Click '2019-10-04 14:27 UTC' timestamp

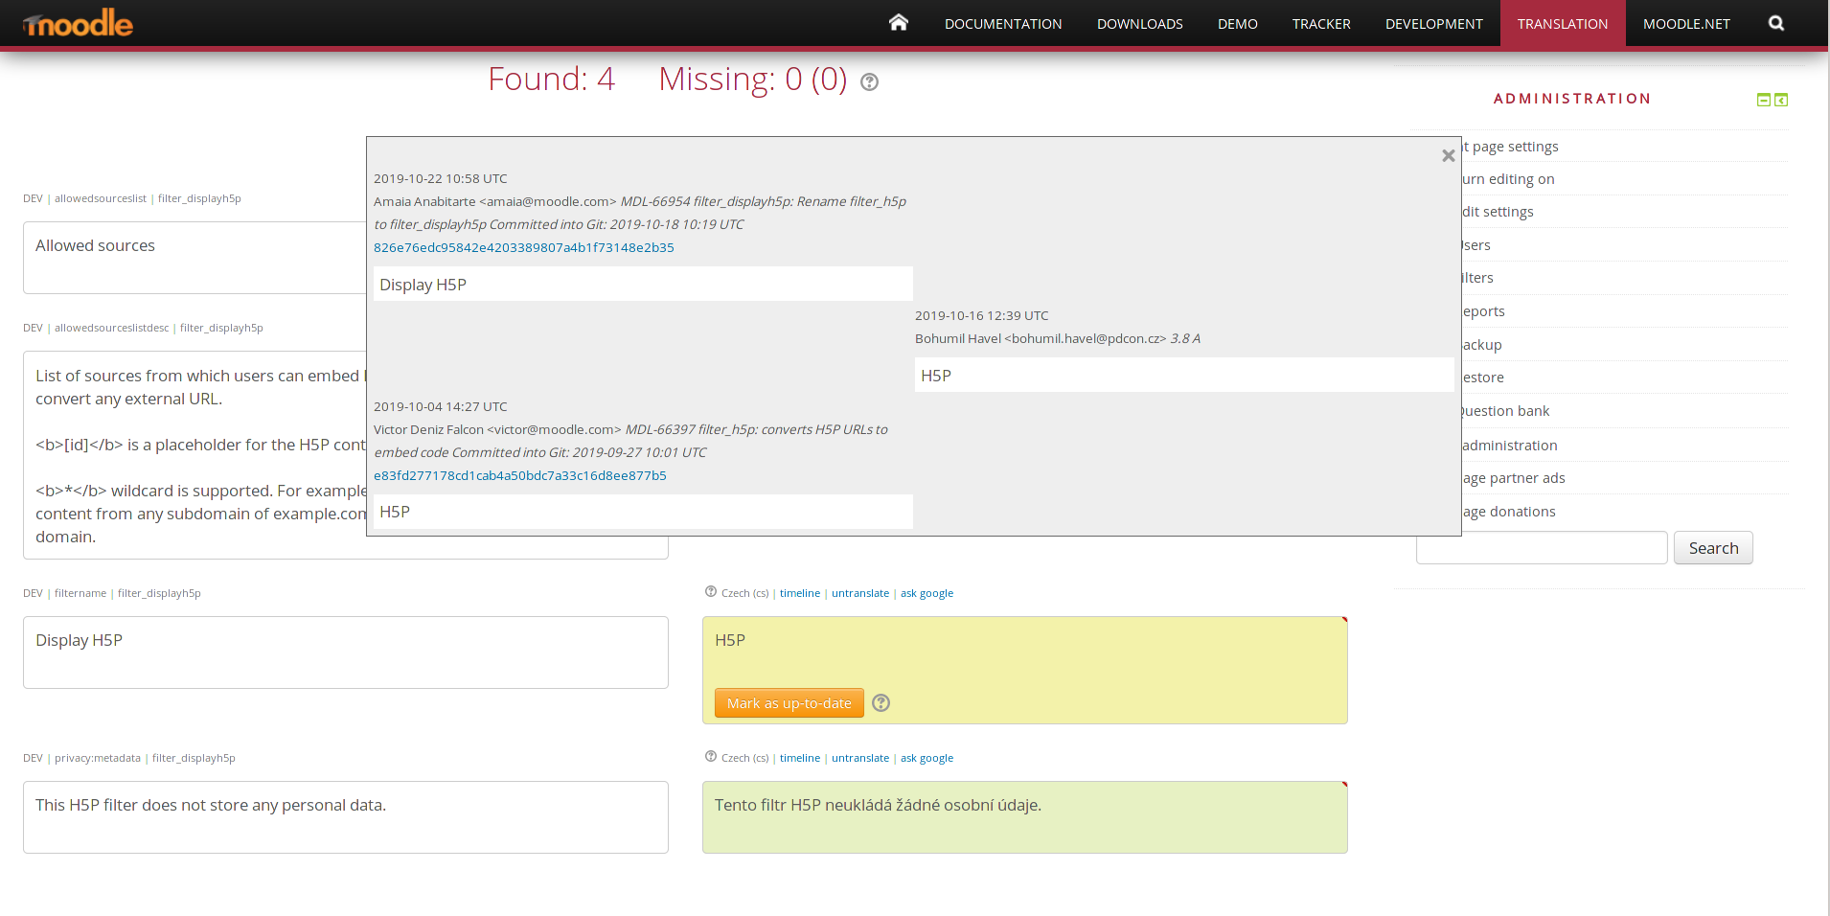(441, 406)
